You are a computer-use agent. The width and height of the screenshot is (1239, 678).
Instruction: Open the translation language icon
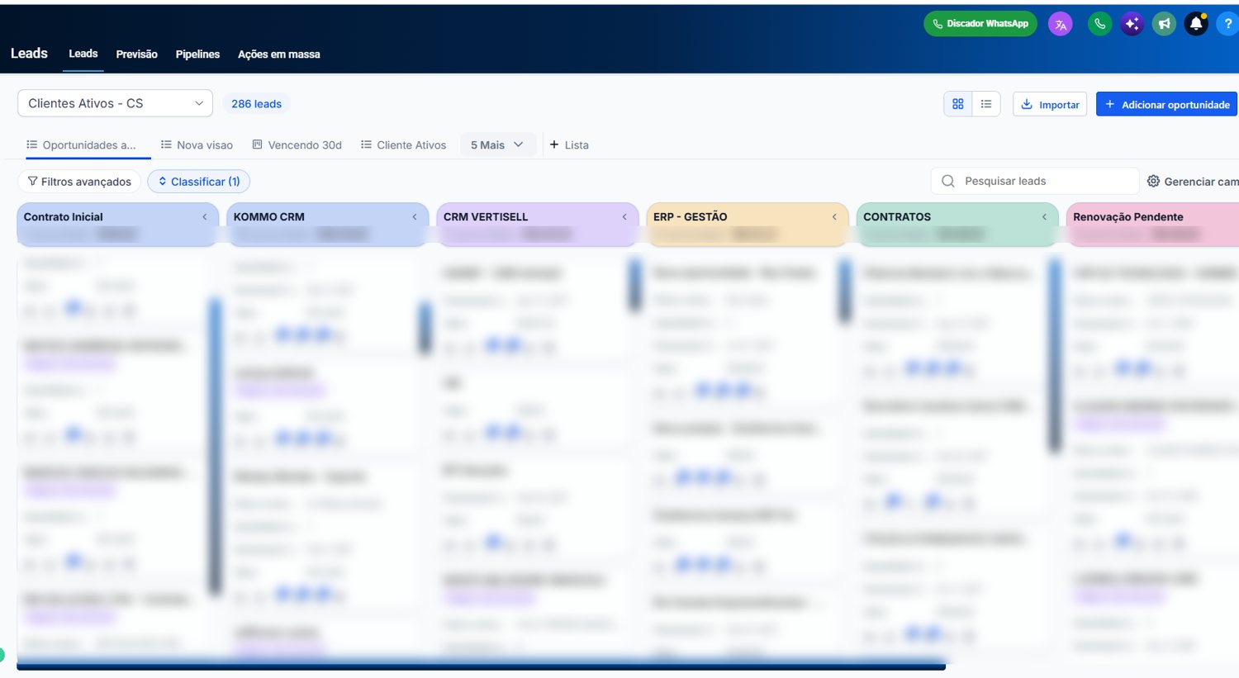(1061, 24)
